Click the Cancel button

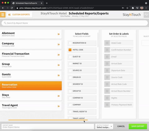click(121, 126)
